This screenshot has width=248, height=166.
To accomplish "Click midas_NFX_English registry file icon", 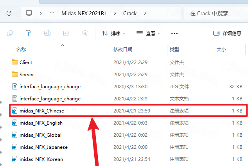I will pos(14,123).
